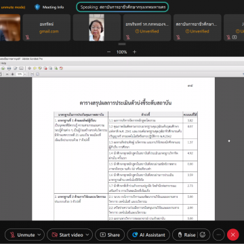Click the fit full page icon in Acrobat
This screenshot has height=244, width=244.
[x=37, y=75]
